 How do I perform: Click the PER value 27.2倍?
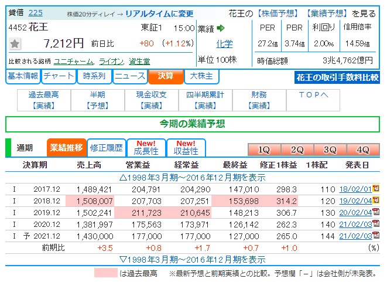coord(268,44)
